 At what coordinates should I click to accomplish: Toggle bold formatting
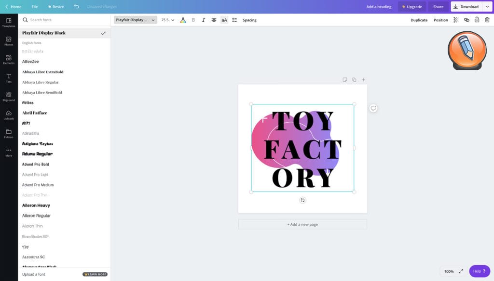(x=193, y=20)
